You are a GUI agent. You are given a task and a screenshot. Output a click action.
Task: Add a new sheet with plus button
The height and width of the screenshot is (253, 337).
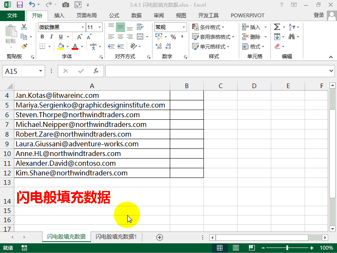coord(160,237)
